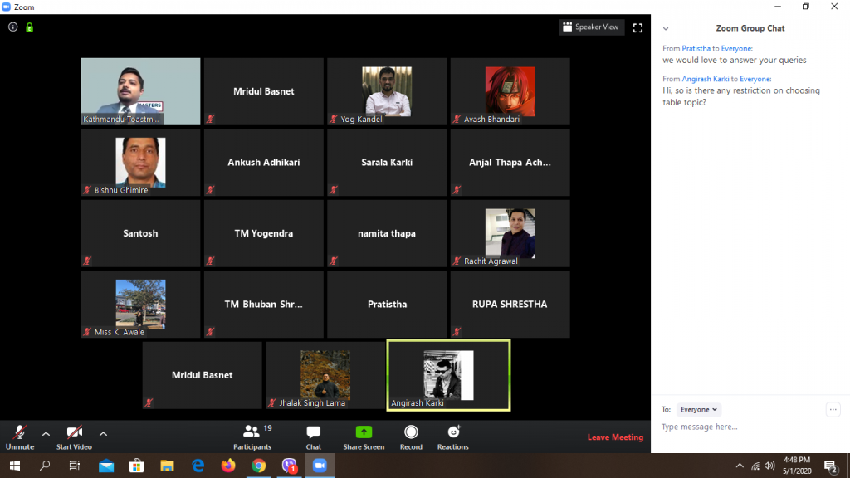Viewport: 850px width, 478px height.
Task: Open Google Chrome from the taskbar
Action: tap(258, 466)
